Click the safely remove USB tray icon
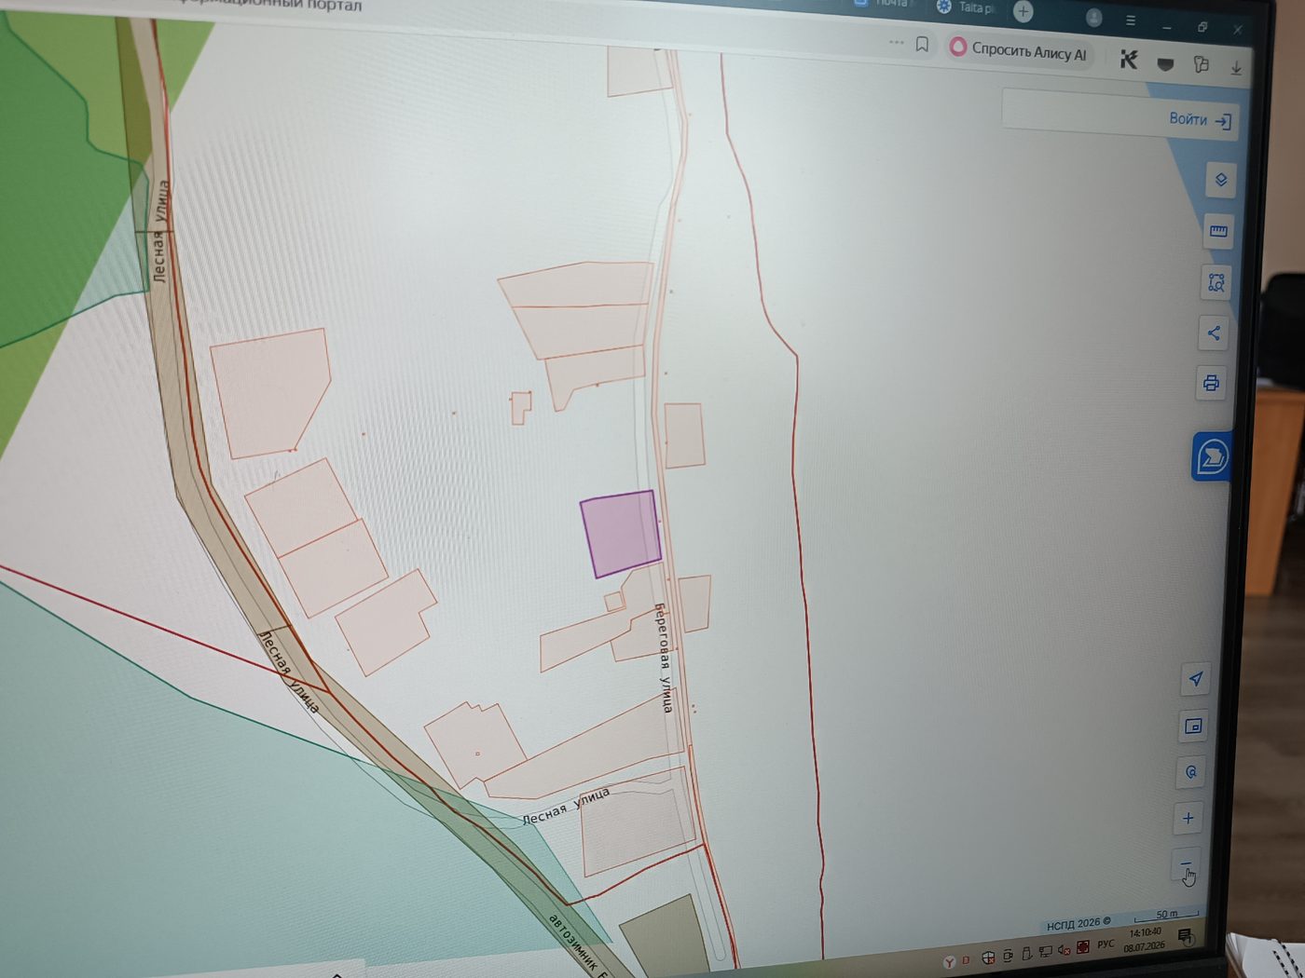1305x978 pixels. pyautogui.click(x=1026, y=954)
